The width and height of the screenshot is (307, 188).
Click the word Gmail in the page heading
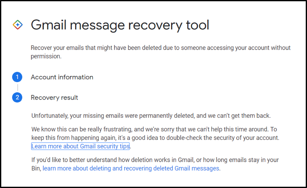(49, 25)
